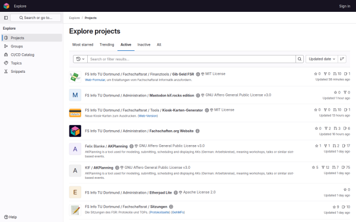Screen dimensions: 356x222
Task: Click the star count of KIF AKPlanning
Action: point(315,168)
